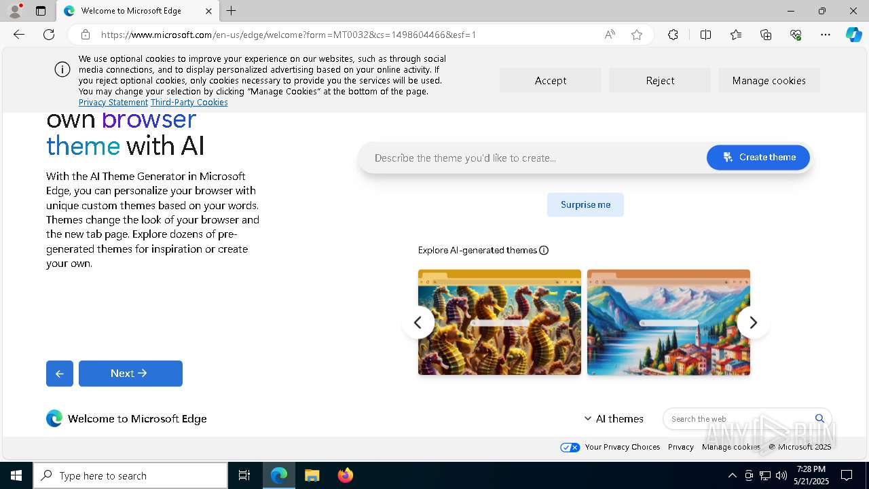Refresh the page
This screenshot has width=869, height=489.
[x=49, y=35]
